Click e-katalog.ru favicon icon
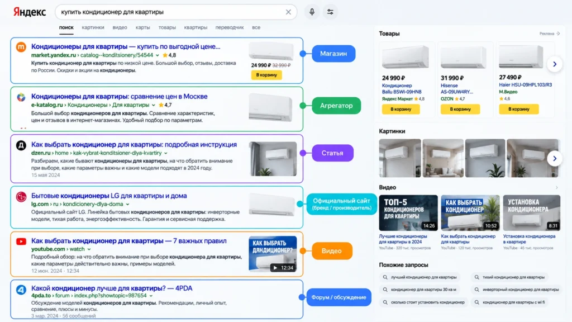Image resolution: width=572 pixels, height=322 pixels. pos(21,97)
